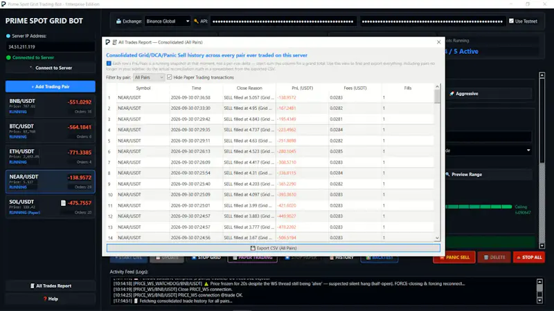Sort table by Close Reason column header
This screenshot has width=554, height=311.
[x=249, y=88]
